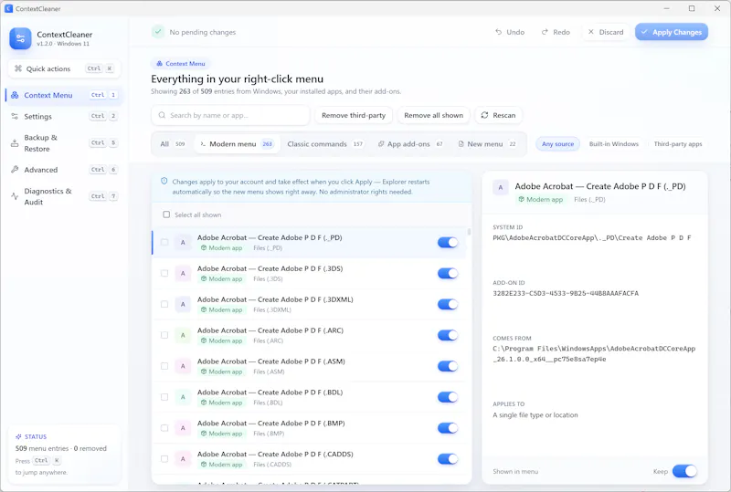Click the Apply Changes button
731x492 pixels.
[672, 32]
